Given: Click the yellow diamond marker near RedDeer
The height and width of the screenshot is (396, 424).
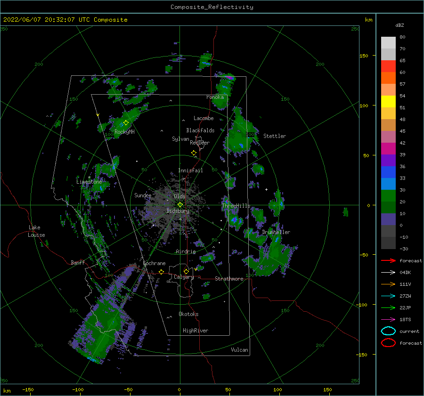Looking at the screenshot, I should tap(194, 153).
